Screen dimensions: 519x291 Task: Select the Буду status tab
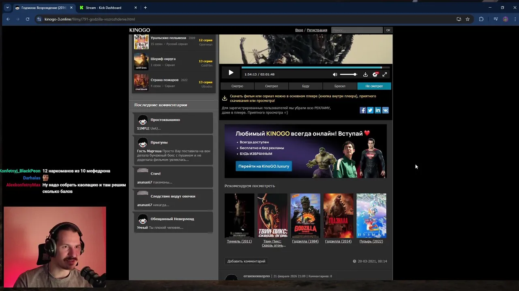[306, 86]
